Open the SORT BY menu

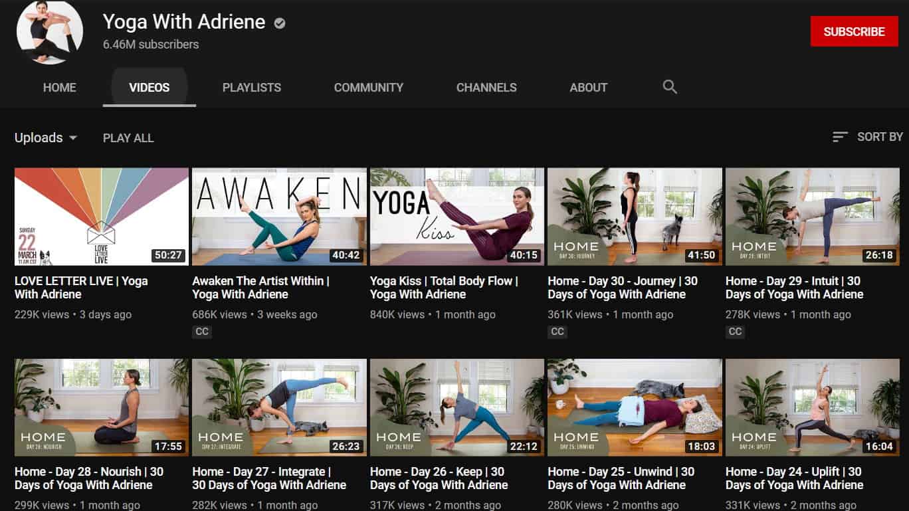click(867, 137)
